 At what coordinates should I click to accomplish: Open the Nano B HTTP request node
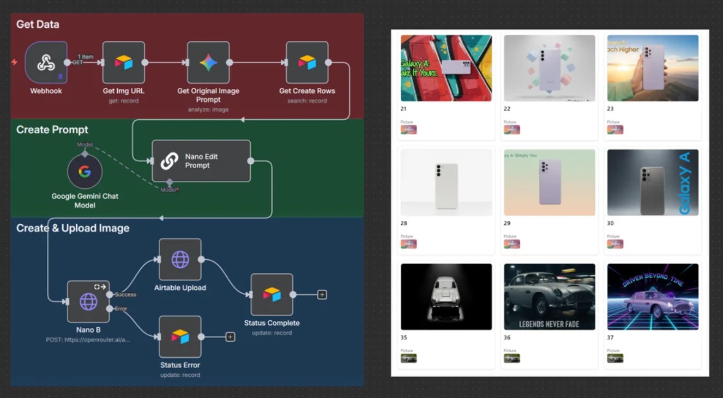click(x=88, y=302)
